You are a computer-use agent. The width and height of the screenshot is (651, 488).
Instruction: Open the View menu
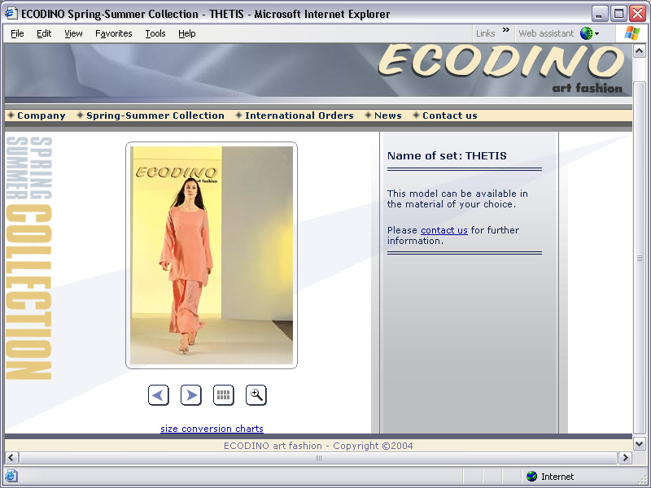click(x=73, y=33)
